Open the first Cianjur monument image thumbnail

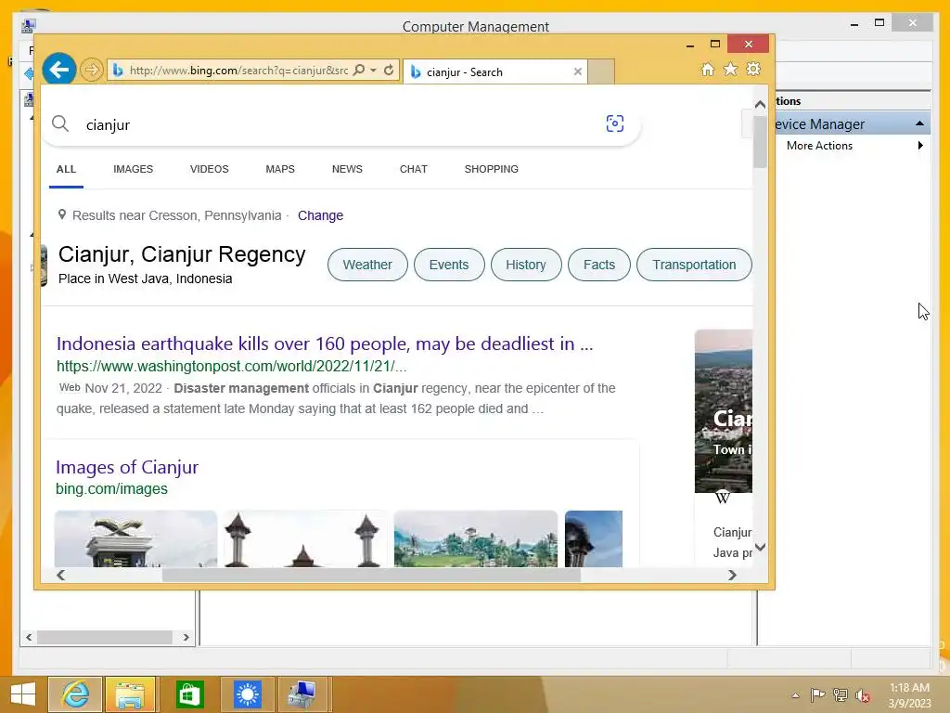[135, 538]
